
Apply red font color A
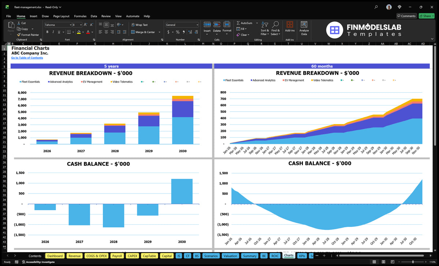pos(88,32)
